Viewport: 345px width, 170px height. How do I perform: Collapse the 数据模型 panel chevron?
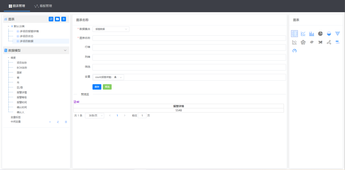coord(65,50)
